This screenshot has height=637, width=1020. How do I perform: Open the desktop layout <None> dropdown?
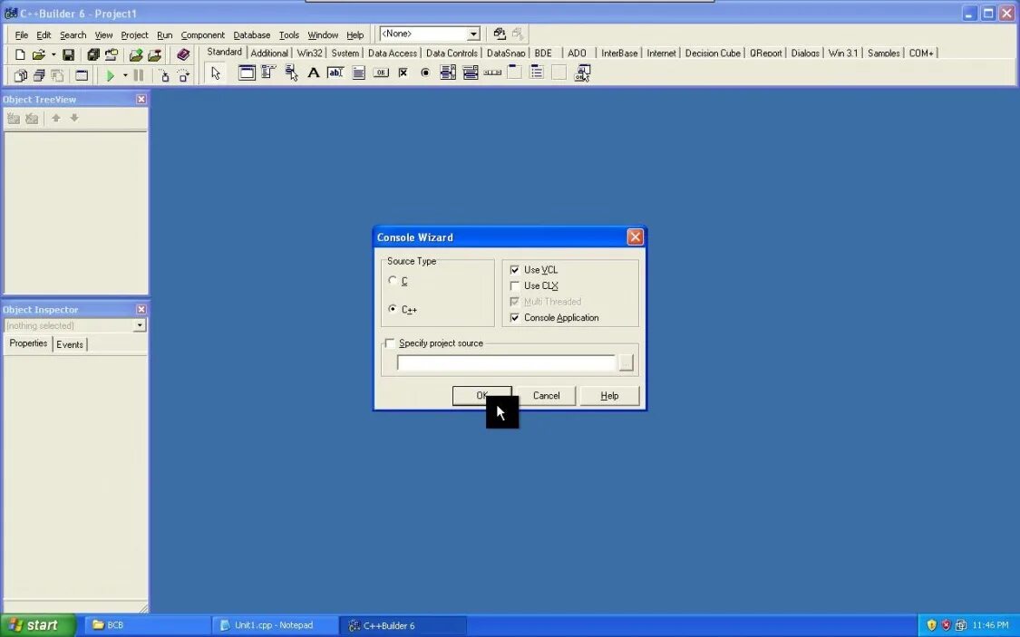(473, 34)
